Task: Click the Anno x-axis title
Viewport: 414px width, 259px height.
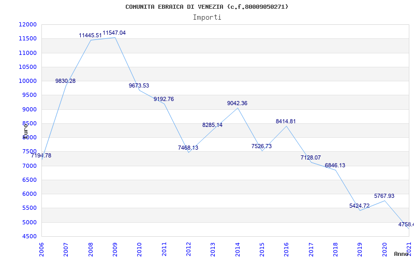Action: click(402, 254)
